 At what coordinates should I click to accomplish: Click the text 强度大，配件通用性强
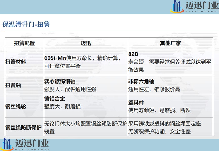pos(70,89)
